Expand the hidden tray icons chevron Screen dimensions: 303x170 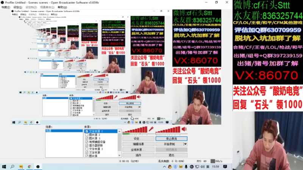click(x=164, y=167)
